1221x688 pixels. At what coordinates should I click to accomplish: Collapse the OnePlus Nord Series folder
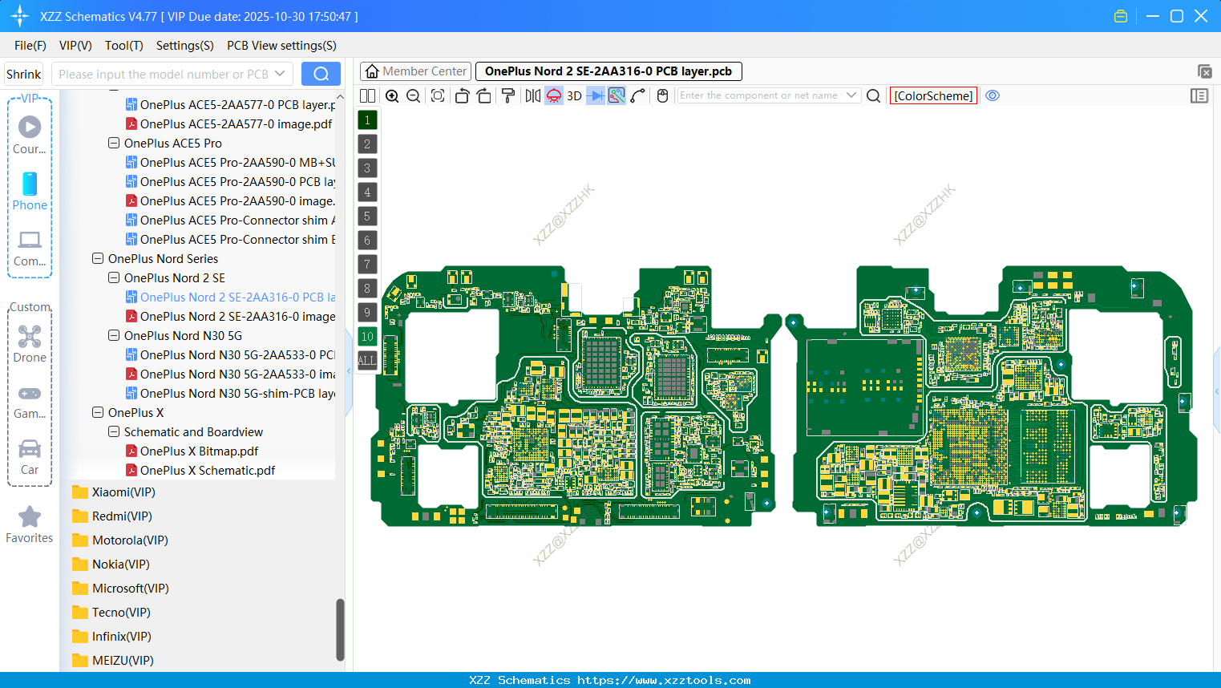tap(97, 258)
